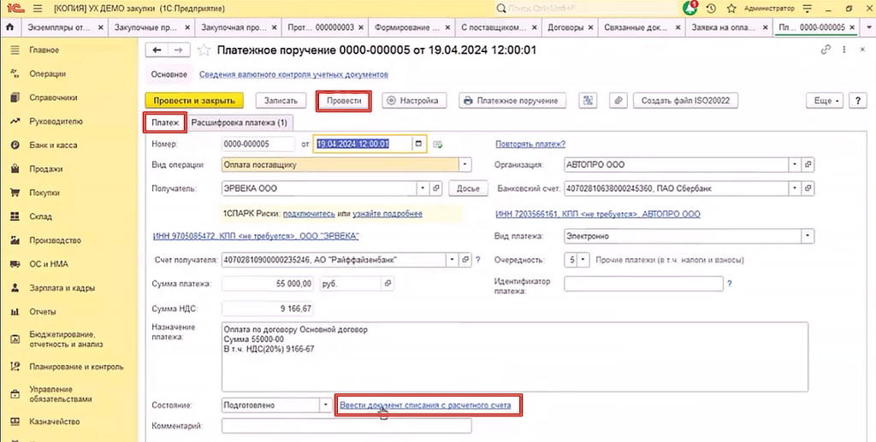
Task: Expand Организация dropdown arrow
Action: coord(795,165)
